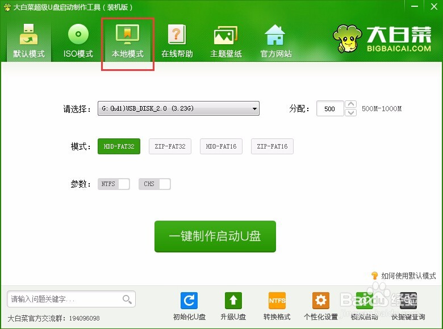Open ISO模式 tab
The width and height of the screenshot is (443, 329).
pyautogui.click(x=78, y=41)
